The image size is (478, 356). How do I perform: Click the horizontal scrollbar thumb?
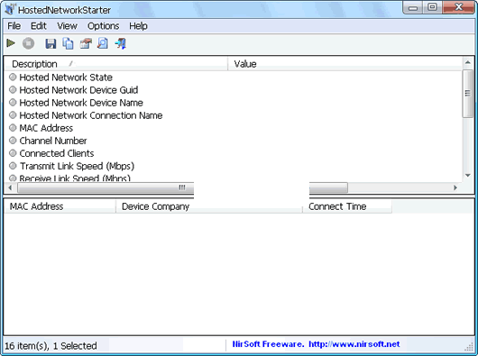[182, 187]
